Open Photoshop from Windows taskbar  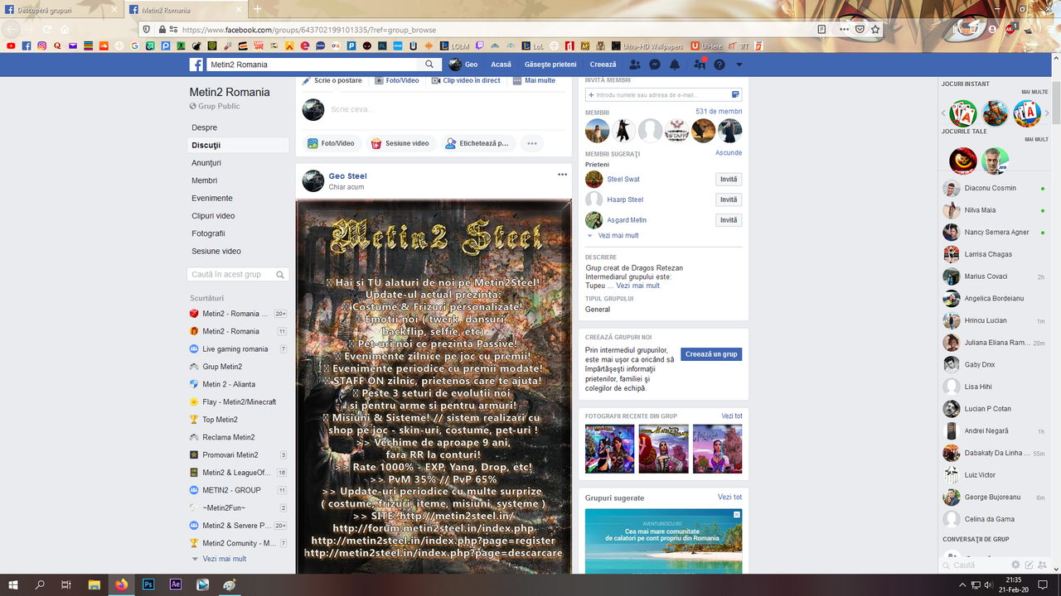pyautogui.click(x=148, y=584)
